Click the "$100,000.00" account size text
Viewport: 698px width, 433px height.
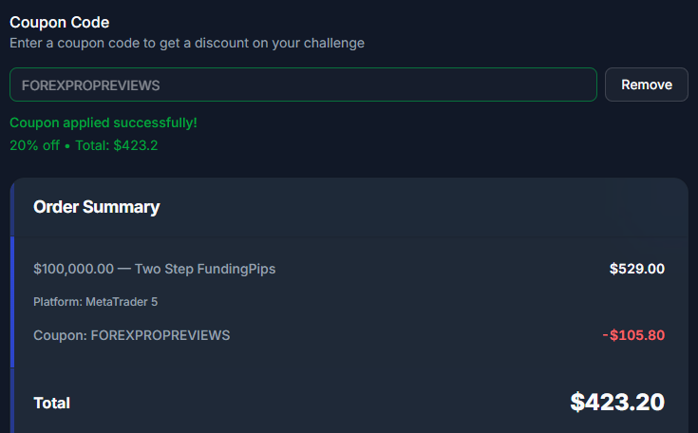pyautogui.click(x=73, y=269)
